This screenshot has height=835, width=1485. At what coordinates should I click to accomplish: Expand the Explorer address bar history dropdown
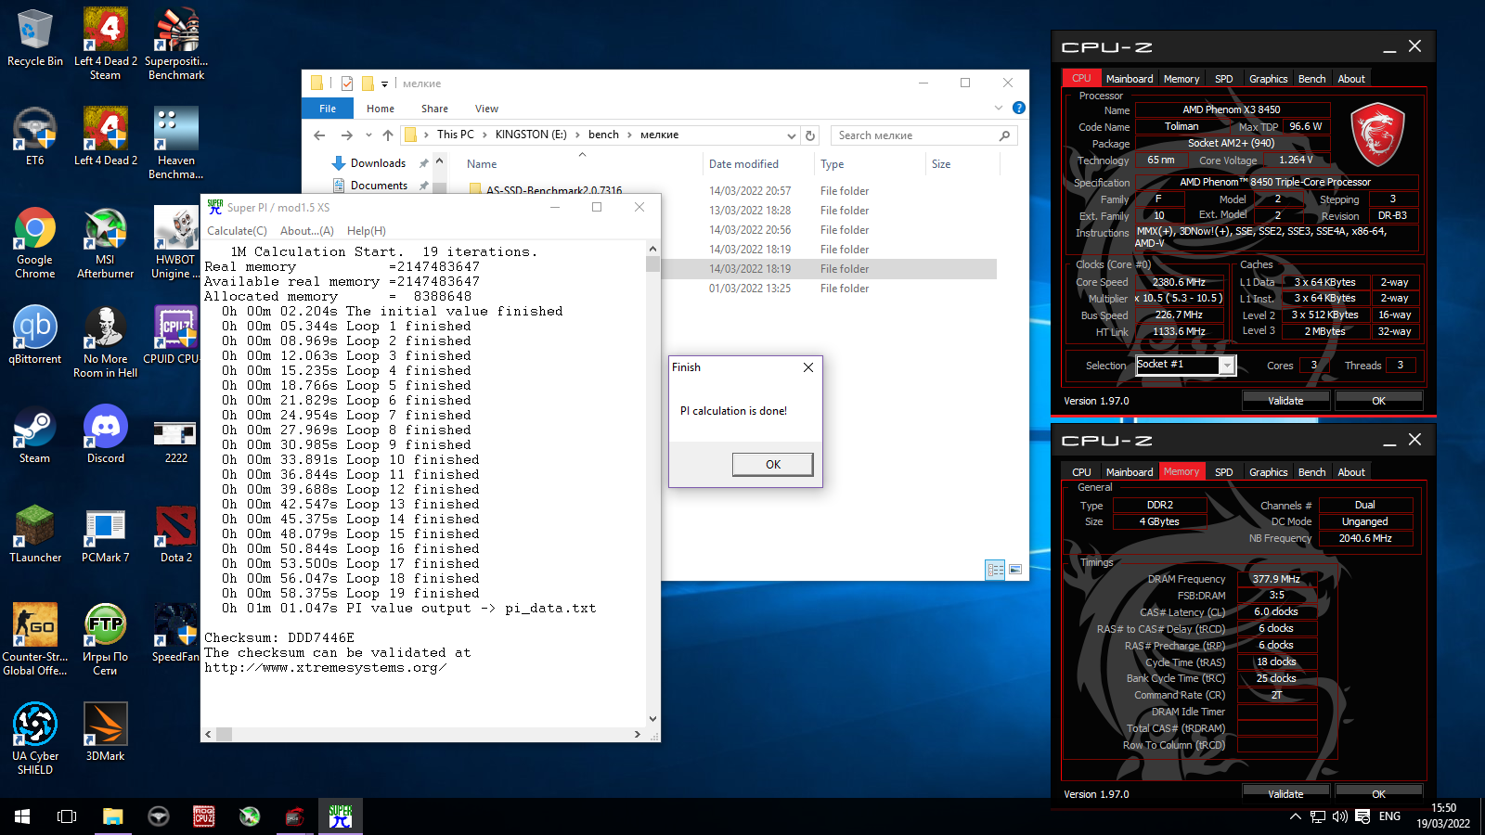[791, 135]
